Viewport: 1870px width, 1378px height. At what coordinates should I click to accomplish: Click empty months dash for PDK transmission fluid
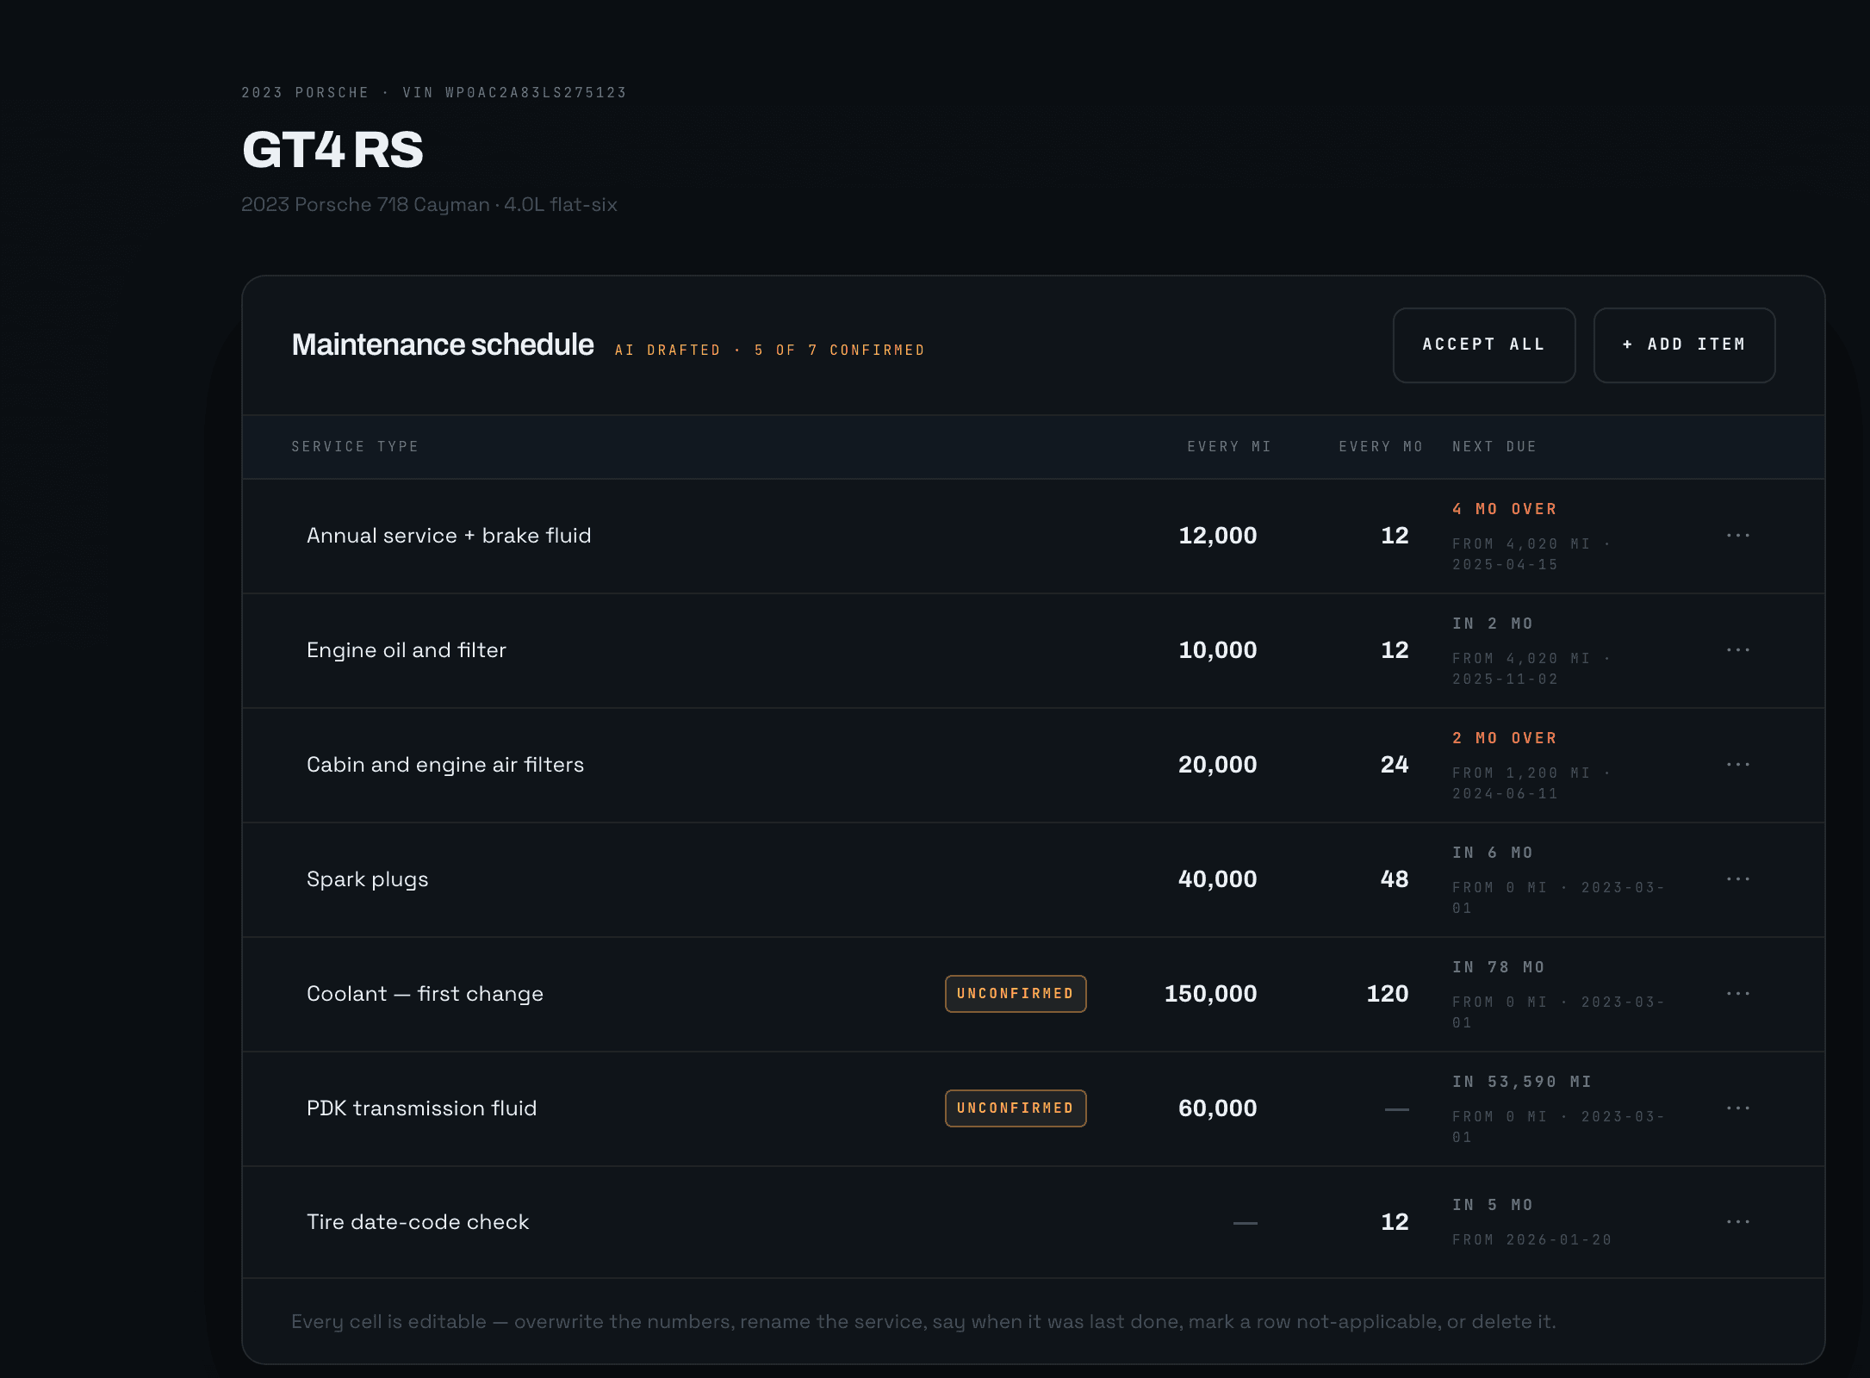coord(1397,1109)
